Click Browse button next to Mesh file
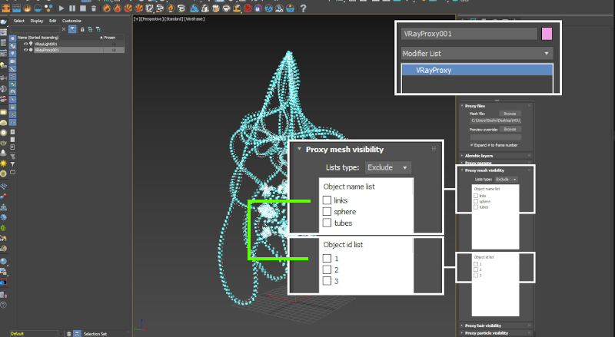 (510, 113)
